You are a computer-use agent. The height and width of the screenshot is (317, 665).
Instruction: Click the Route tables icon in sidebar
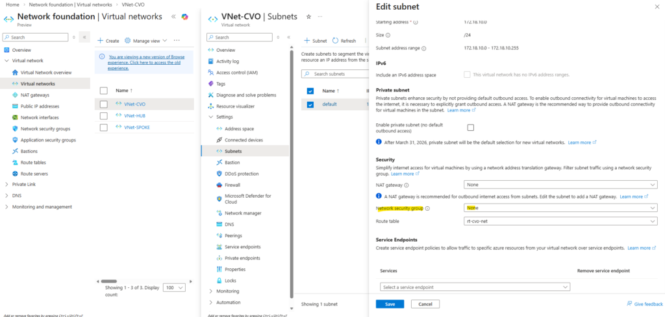tap(15, 162)
